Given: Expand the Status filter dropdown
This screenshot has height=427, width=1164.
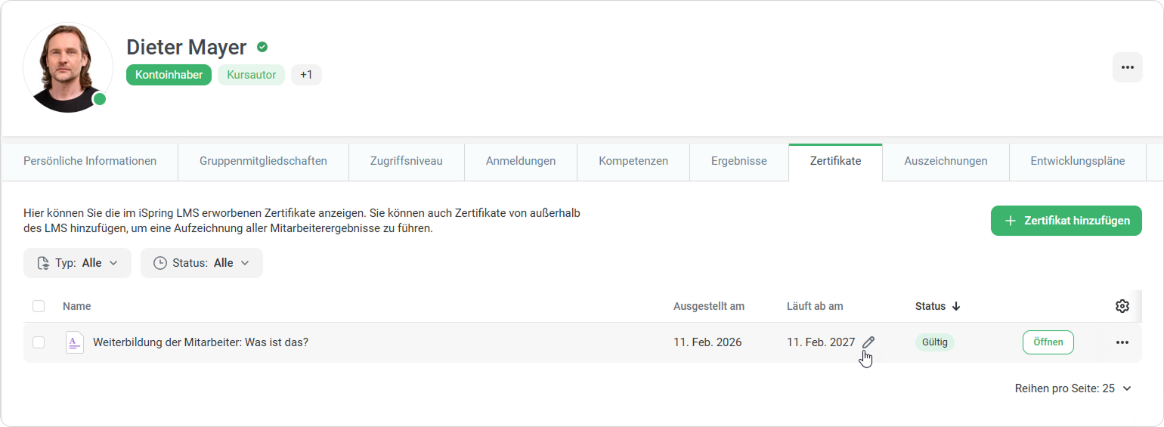Looking at the screenshot, I should click(x=201, y=263).
